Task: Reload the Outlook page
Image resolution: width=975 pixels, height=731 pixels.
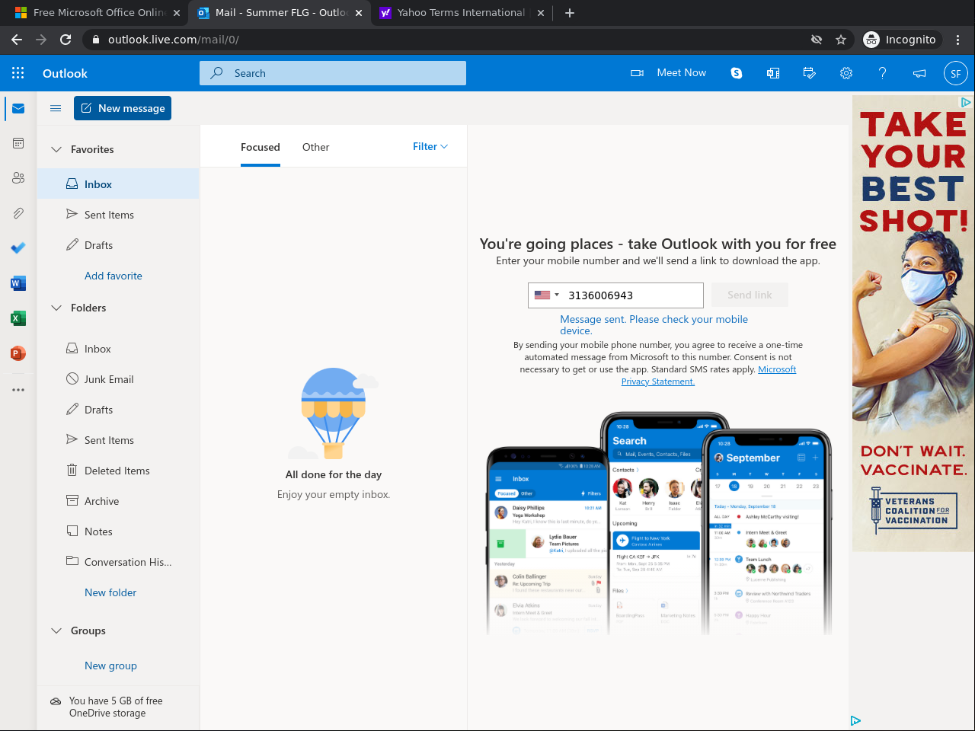Action: tap(66, 40)
